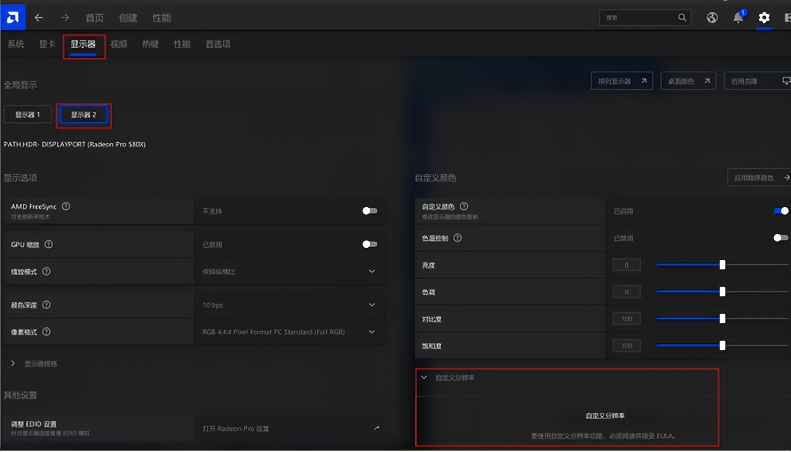
Task: Switch to the 视频 tab
Action: 118,43
